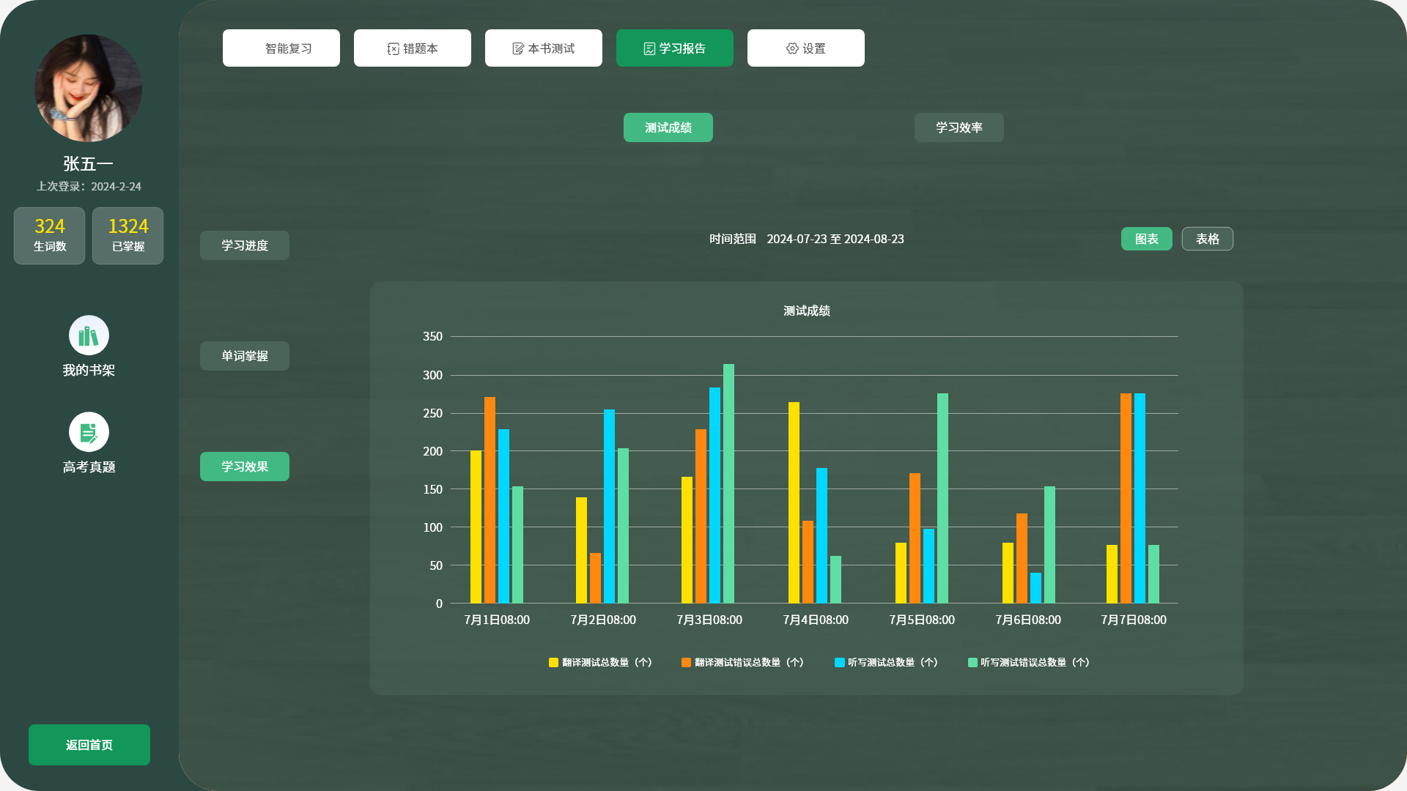
Task: Toggle yellow 翻译测试总数量 legend series
Action: click(x=553, y=662)
